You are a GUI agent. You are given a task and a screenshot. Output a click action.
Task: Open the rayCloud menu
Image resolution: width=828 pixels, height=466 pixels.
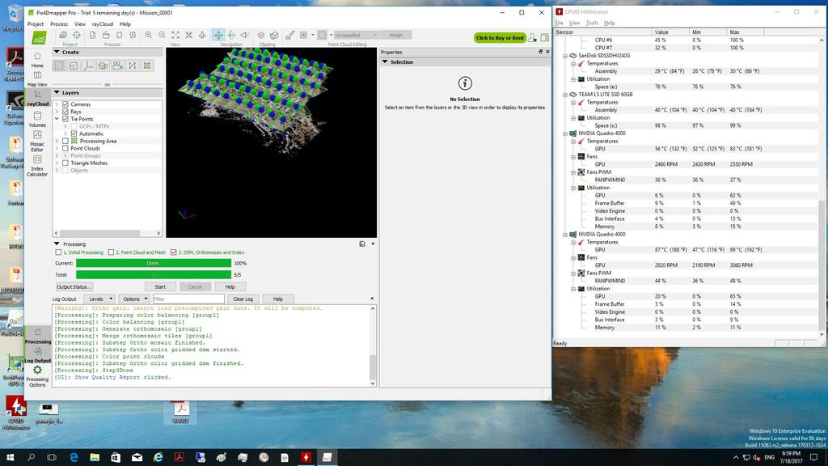click(x=103, y=23)
